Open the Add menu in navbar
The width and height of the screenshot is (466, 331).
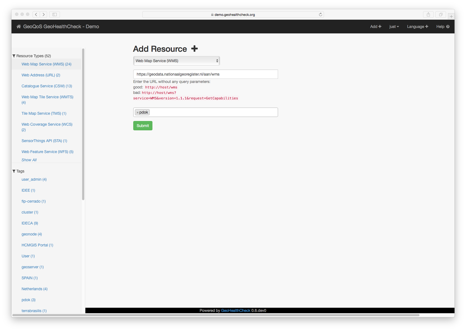pyautogui.click(x=375, y=27)
